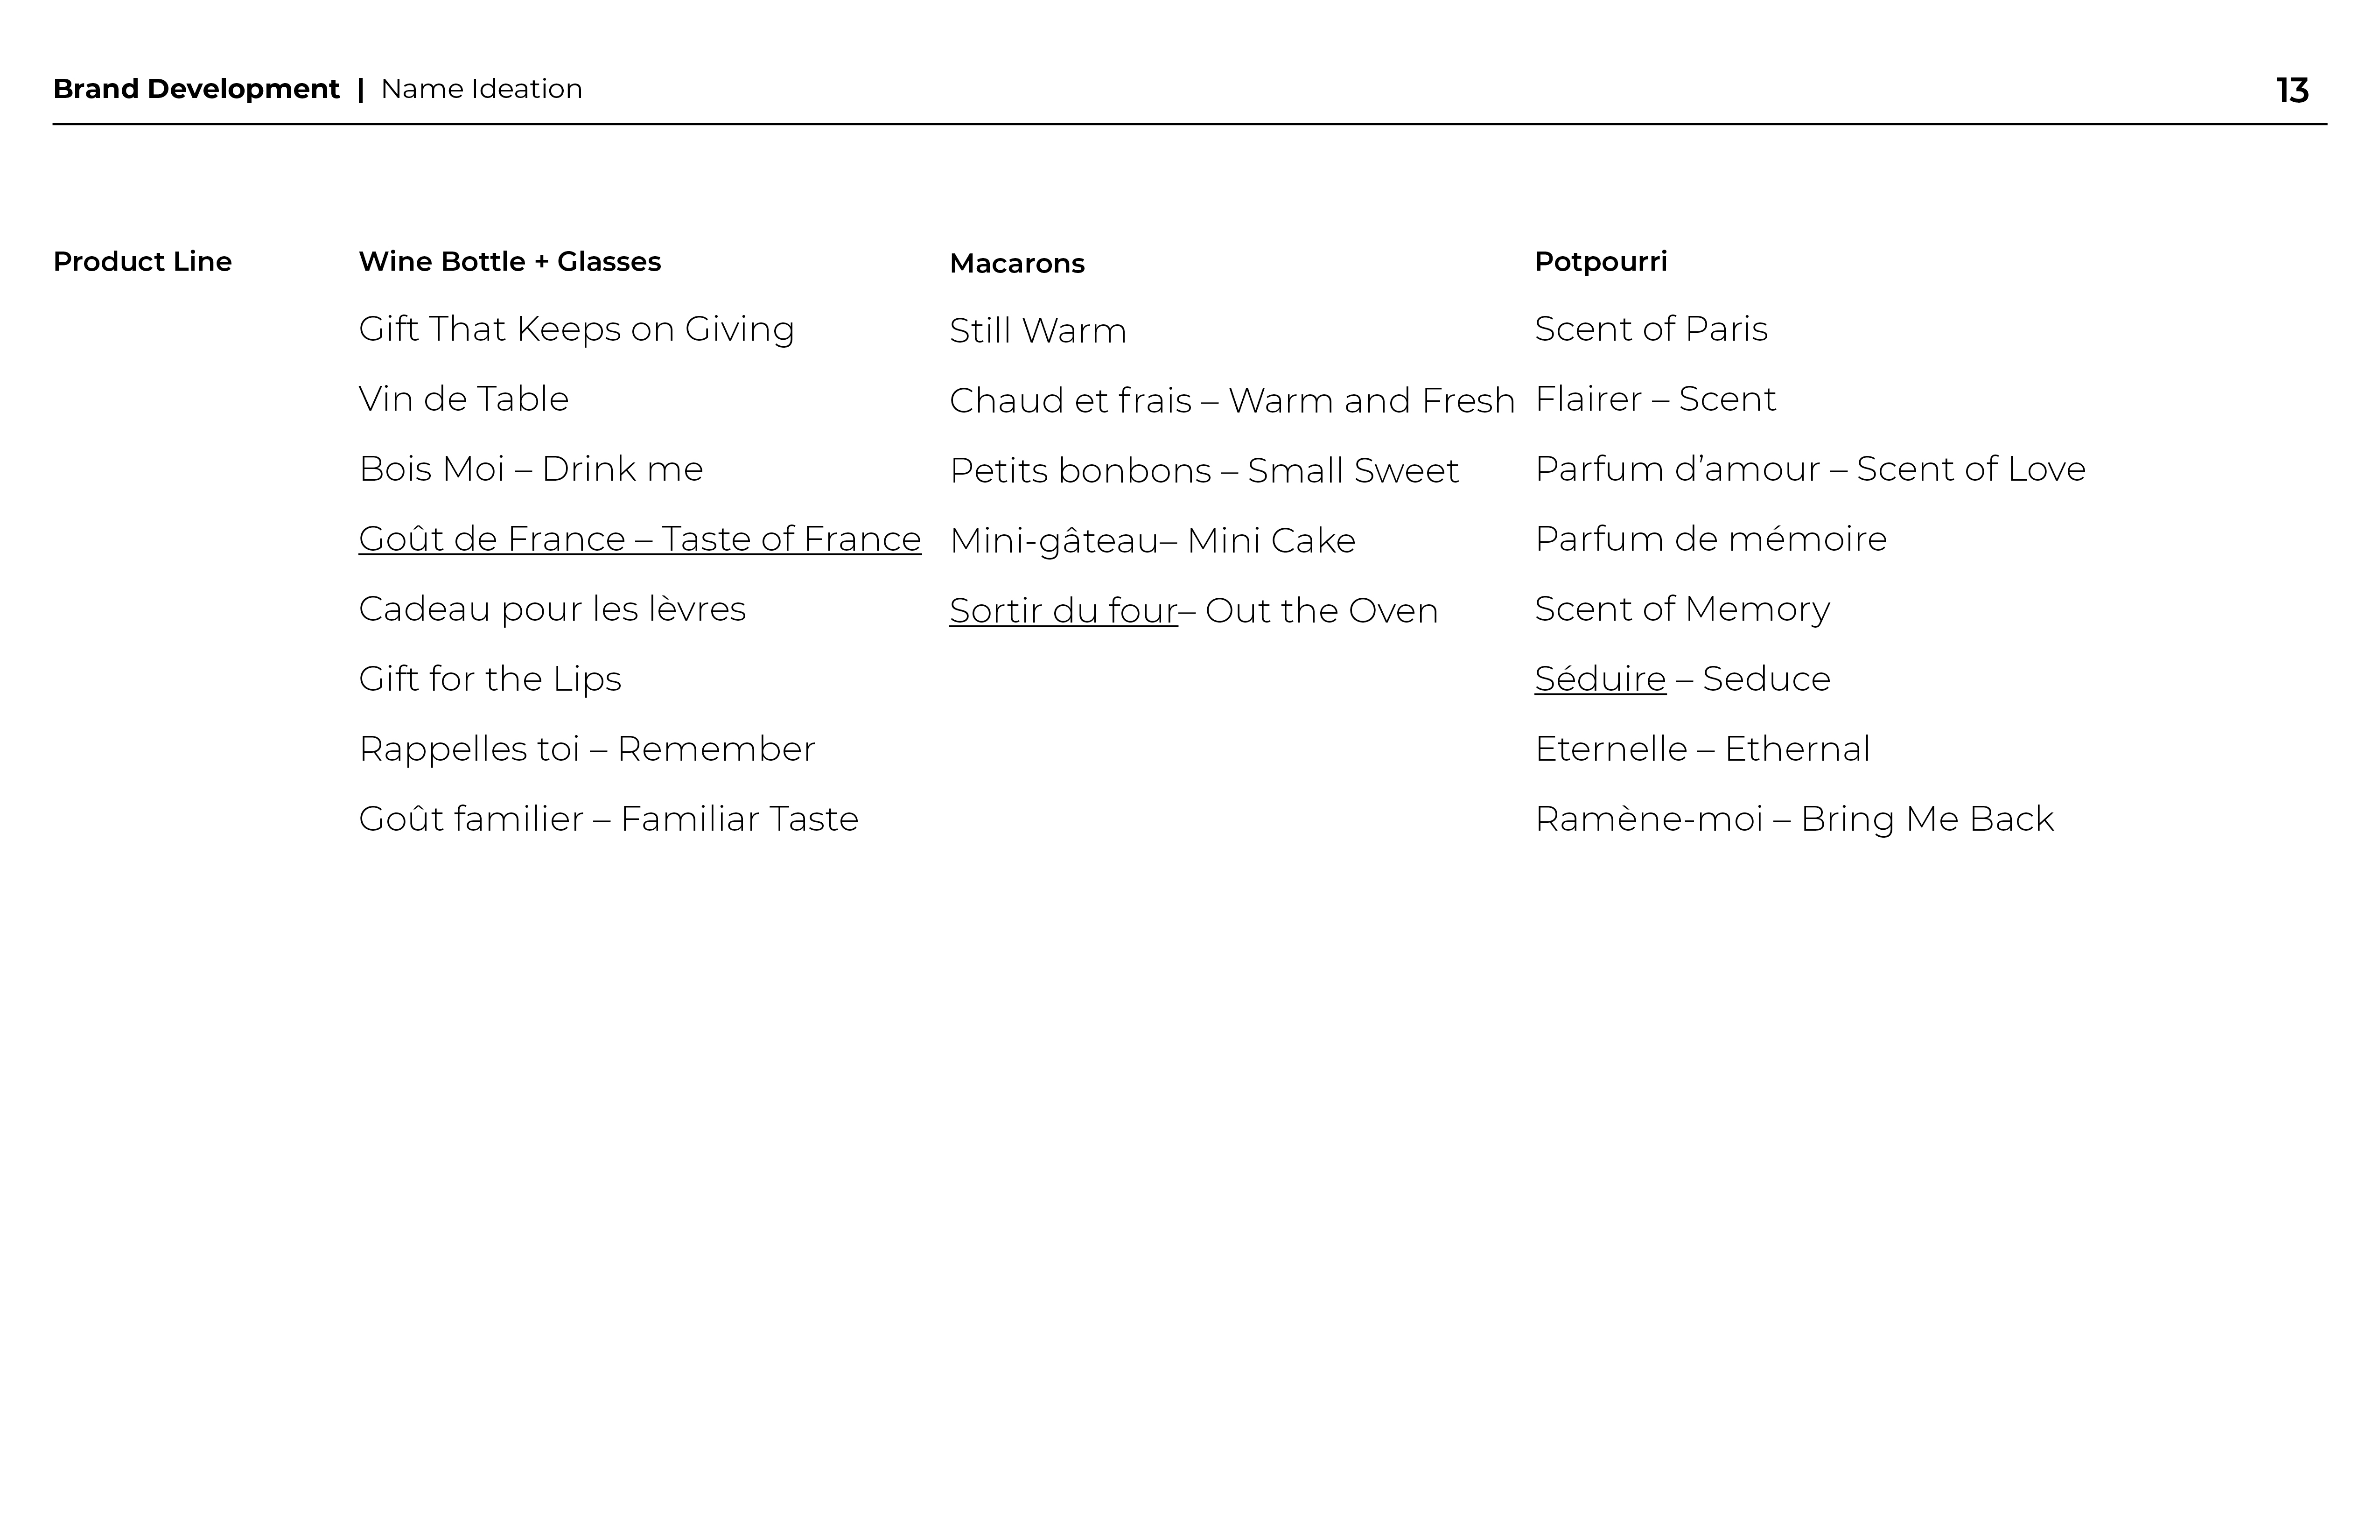Click the "Wine Bottle + Glasses" column heading
2380x1540 pixels.
[x=509, y=262]
